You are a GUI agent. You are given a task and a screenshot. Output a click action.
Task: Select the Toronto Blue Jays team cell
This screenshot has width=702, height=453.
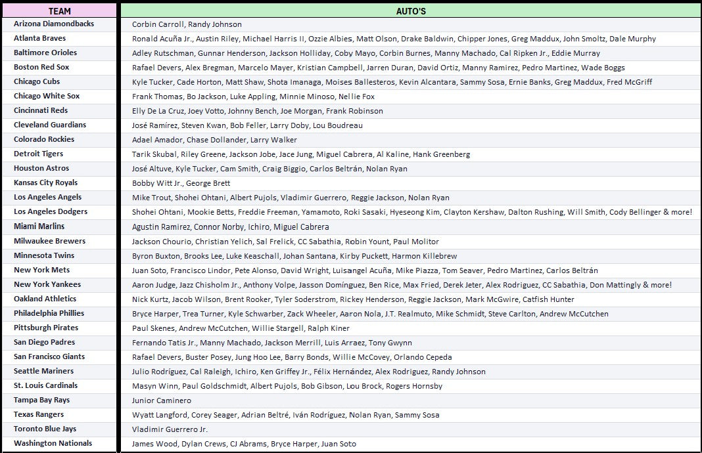(x=59, y=429)
